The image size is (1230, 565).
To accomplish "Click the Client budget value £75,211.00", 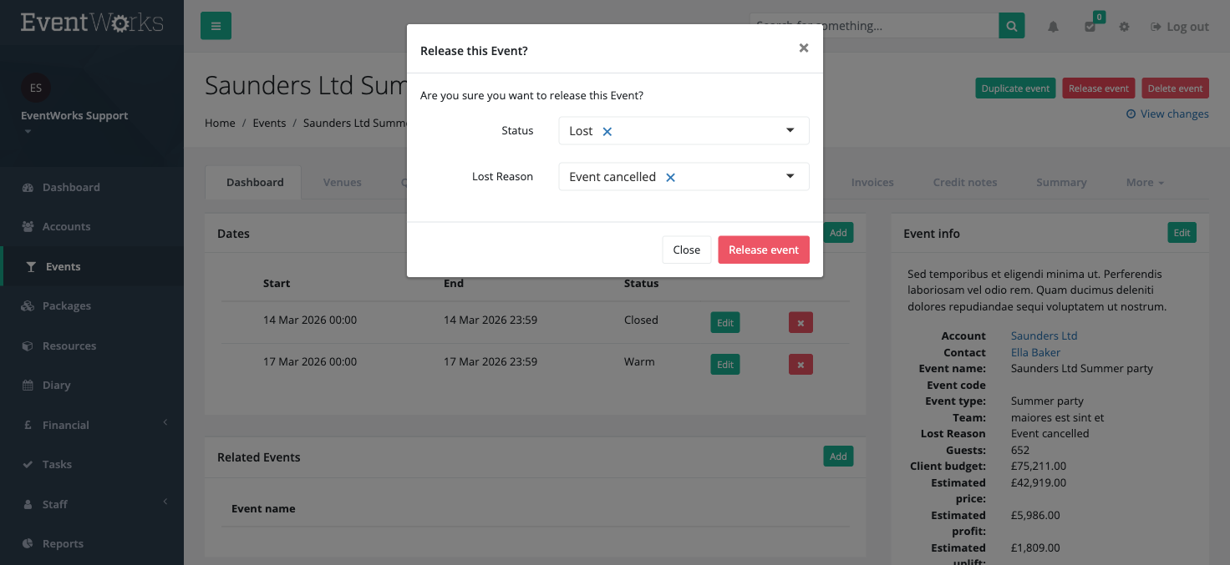I will pyautogui.click(x=1039, y=466).
